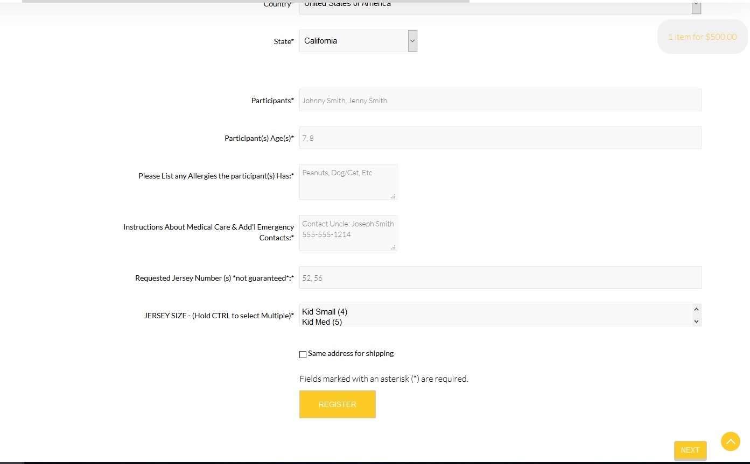This screenshot has width=750, height=464.
Task: Select Kid Med (5) jersey size
Action: click(x=322, y=322)
